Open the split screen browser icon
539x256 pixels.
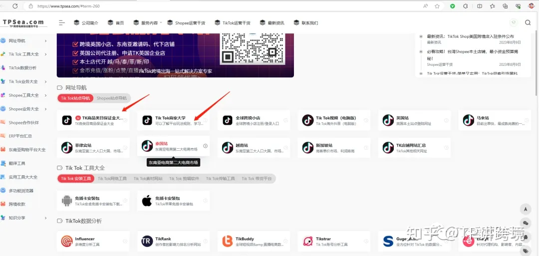point(480,6)
